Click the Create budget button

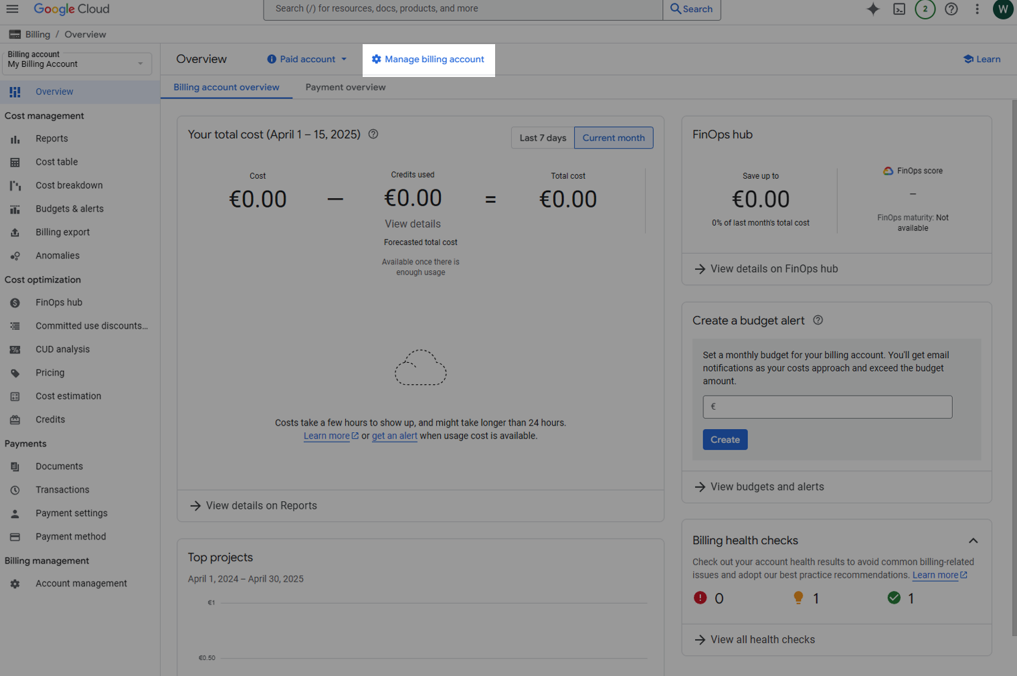725,440
